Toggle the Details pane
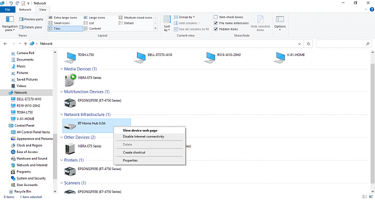 point(30,27)
